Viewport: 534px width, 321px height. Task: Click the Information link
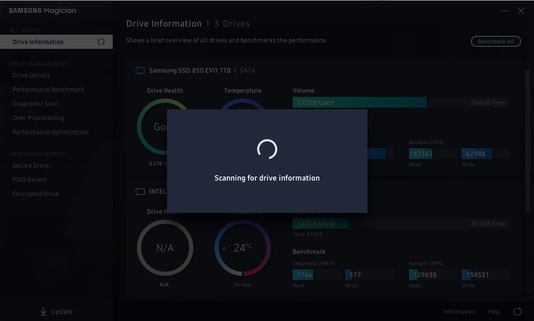pyautogui.click(x=459, y=312)
